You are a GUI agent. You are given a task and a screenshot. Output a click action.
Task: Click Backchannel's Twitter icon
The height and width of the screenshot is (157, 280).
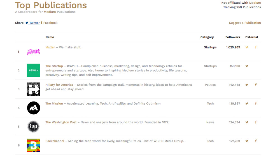pos(247,141)
